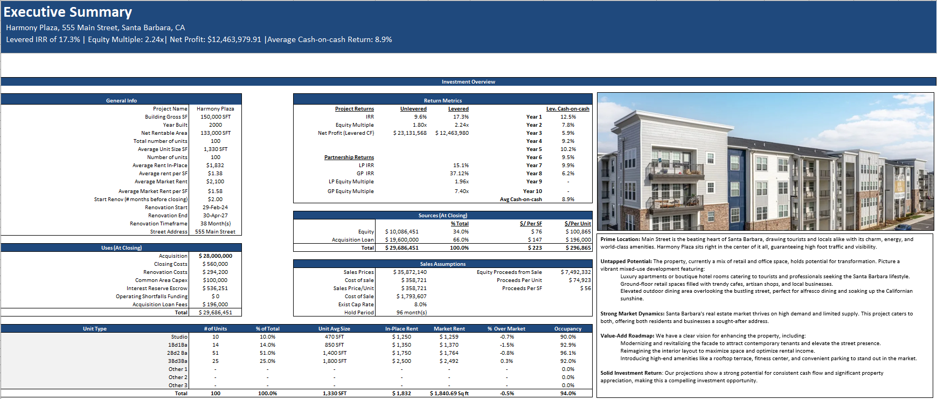Viewport: 937px width, 399px height.
Task: Click the Sources (At Closing) table header
Action: point(442,215)
